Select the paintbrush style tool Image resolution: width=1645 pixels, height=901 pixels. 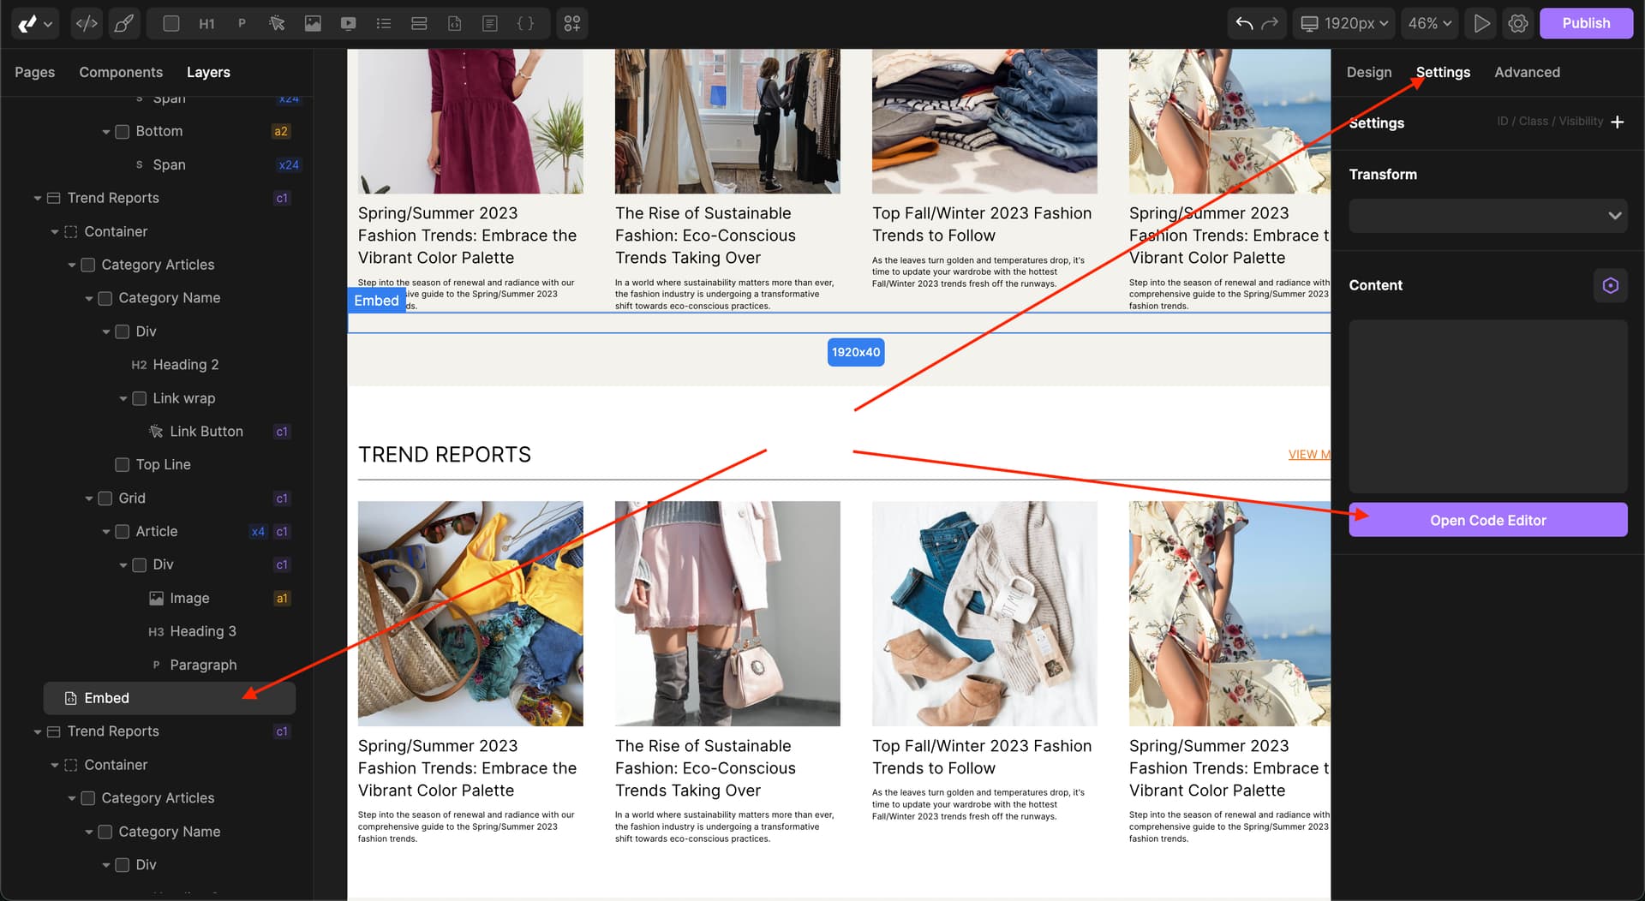pyautogui.click(x=124, y=23)
